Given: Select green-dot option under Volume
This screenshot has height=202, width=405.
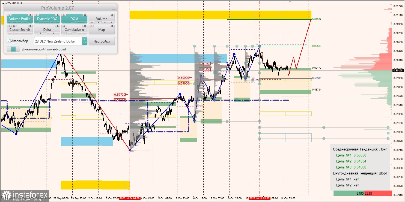Looking at the screenshot, I should pyautogui.click(x=98, y=22).
